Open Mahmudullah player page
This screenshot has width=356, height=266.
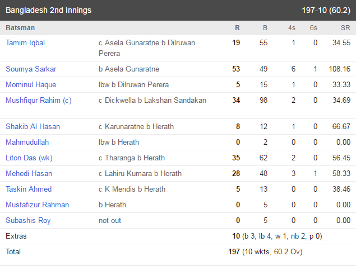coord(27,142)
